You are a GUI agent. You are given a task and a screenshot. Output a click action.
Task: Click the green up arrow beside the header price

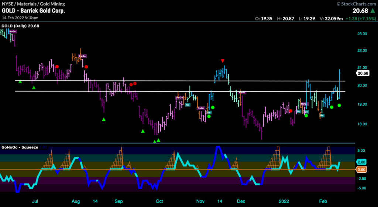373,11
